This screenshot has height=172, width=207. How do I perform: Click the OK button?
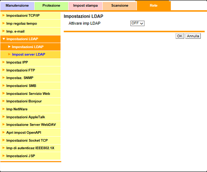(x=180, y=36)
